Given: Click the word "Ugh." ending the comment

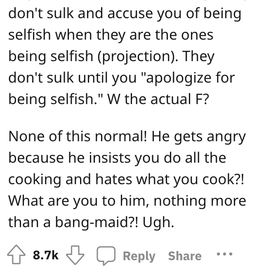Looking at the screenshot, I should point(158,223).
